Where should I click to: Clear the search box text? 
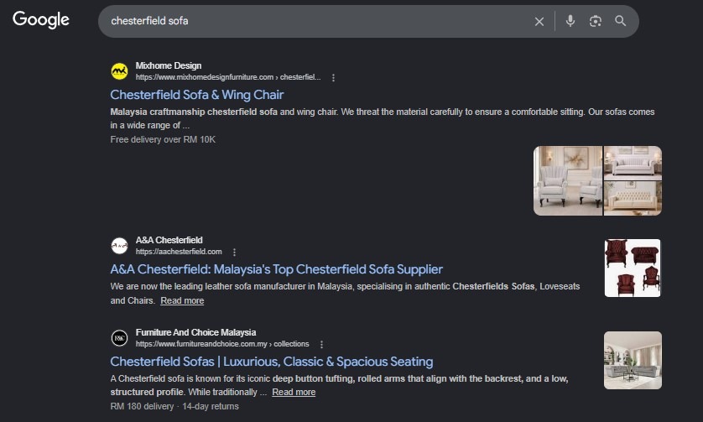[539, 21]
